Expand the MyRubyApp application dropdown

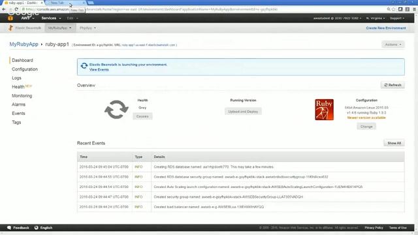(59, 28)
